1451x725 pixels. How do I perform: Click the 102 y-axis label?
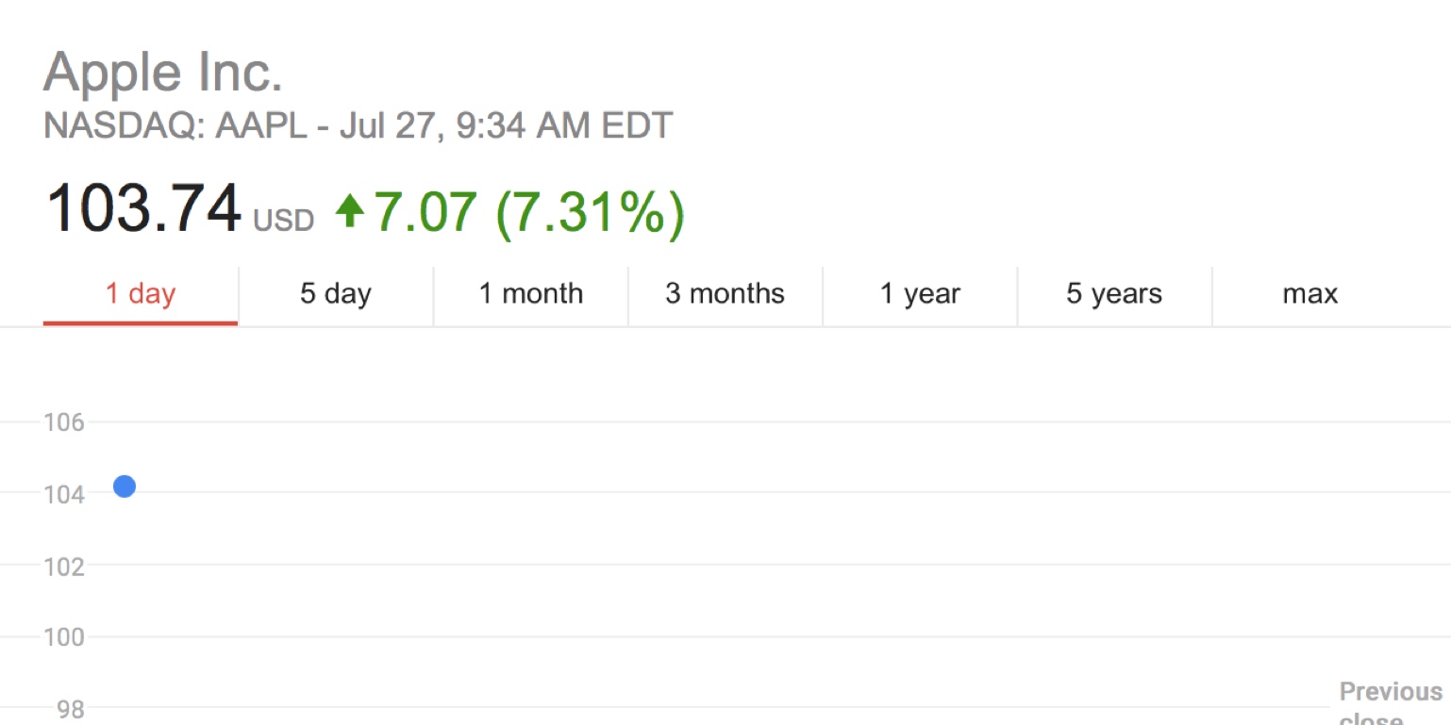coord(64,567)
